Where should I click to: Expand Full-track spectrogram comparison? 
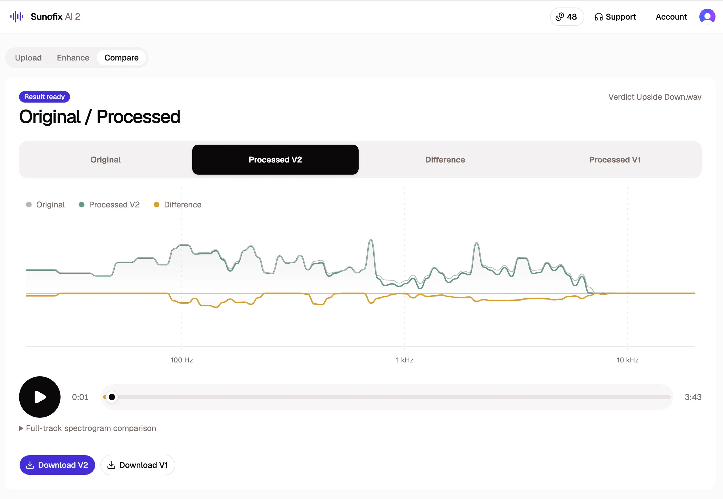click(88, 428)
